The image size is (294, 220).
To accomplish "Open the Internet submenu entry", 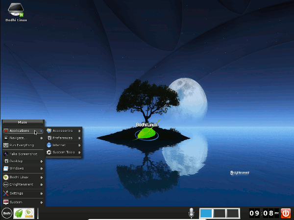I will (x=60, y=146).
